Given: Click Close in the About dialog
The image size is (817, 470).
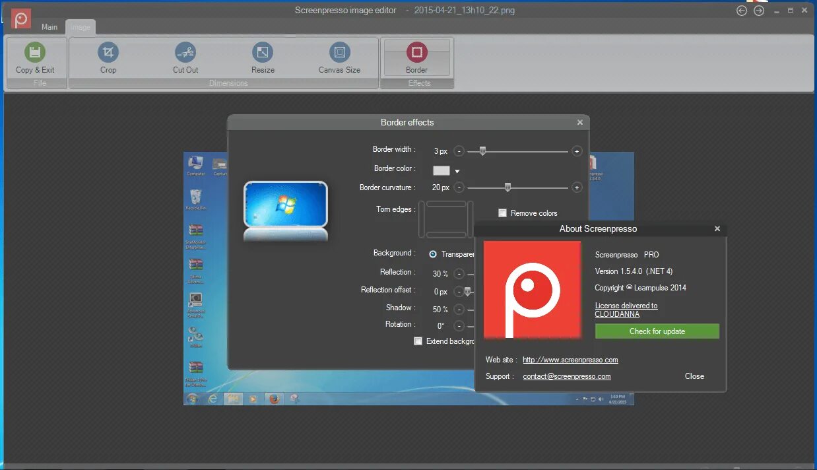Looking at the screenshot, I should (x=694, y=376).
